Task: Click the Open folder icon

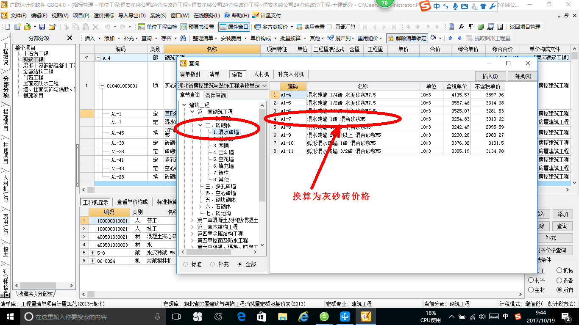Action: (27, 27)
